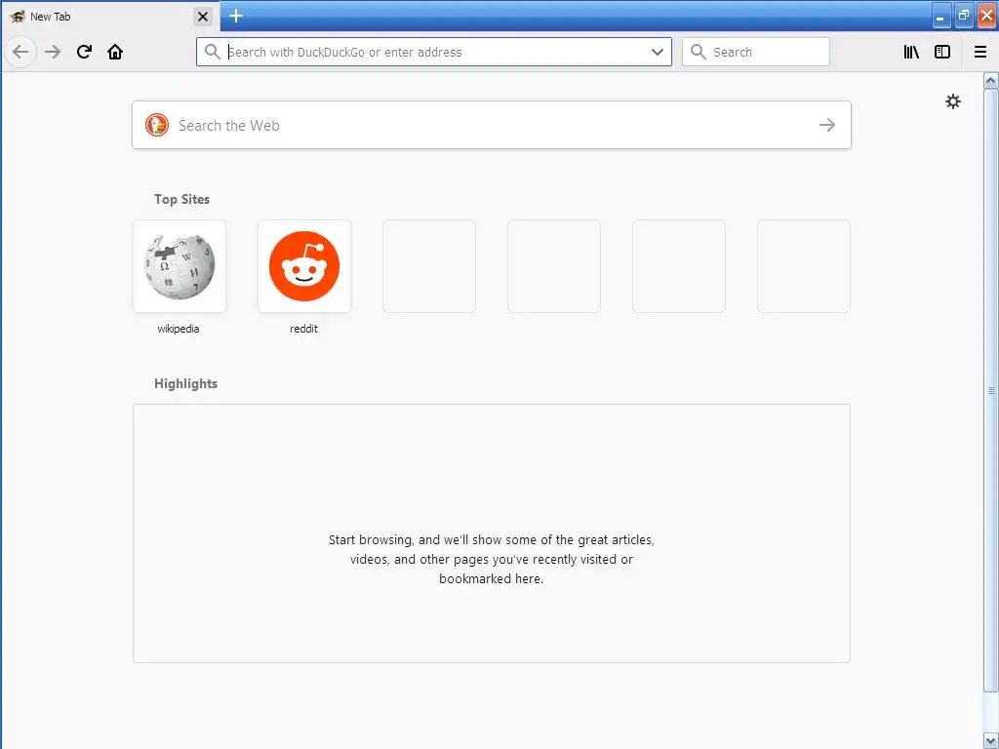Close the New Tab tab
Image resolution: width=999 pixels, height=749 pixels.
tap(203, 17)
